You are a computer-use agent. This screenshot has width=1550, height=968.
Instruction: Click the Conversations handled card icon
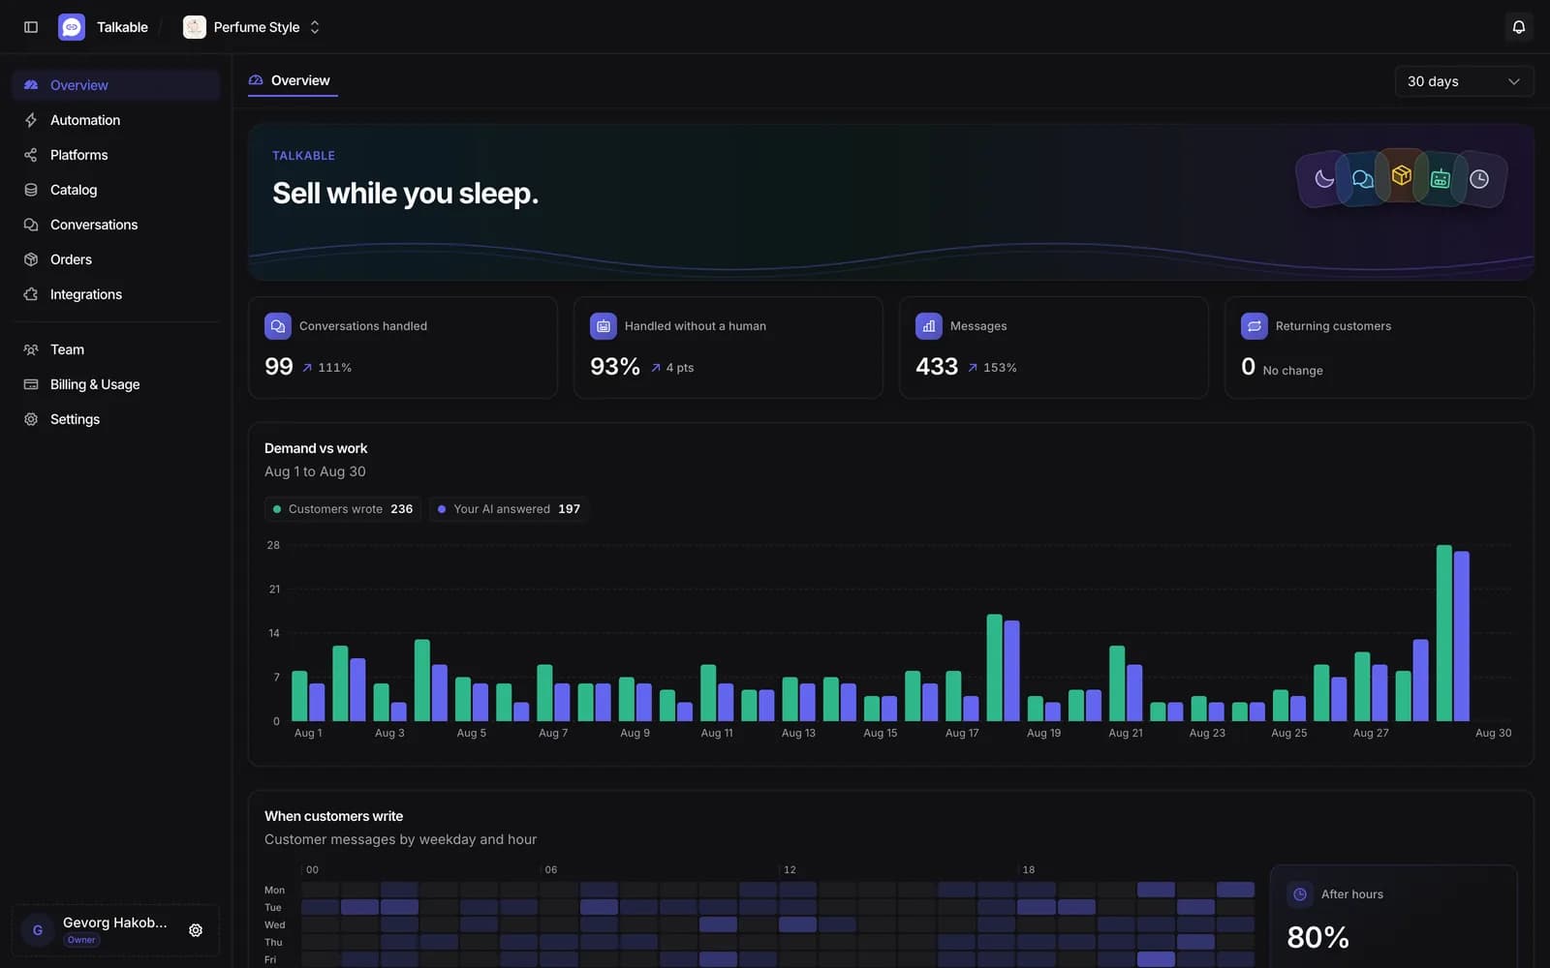[x=278, y=326]
